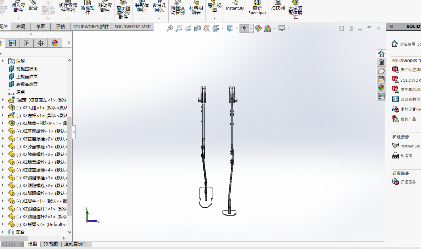This screenshot has width=421, height=249.
Task: Switch to the 3D 视图 bottom tab
Action: [51, 244]
